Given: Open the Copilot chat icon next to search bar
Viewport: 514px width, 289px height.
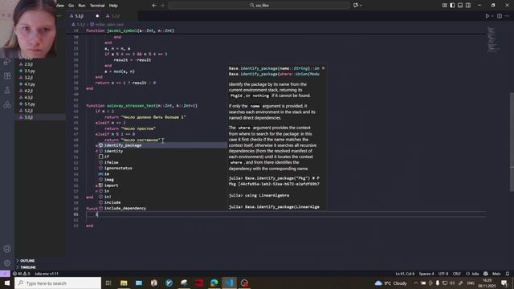Looking at the screenshot, I should click(x=356, y=6).
